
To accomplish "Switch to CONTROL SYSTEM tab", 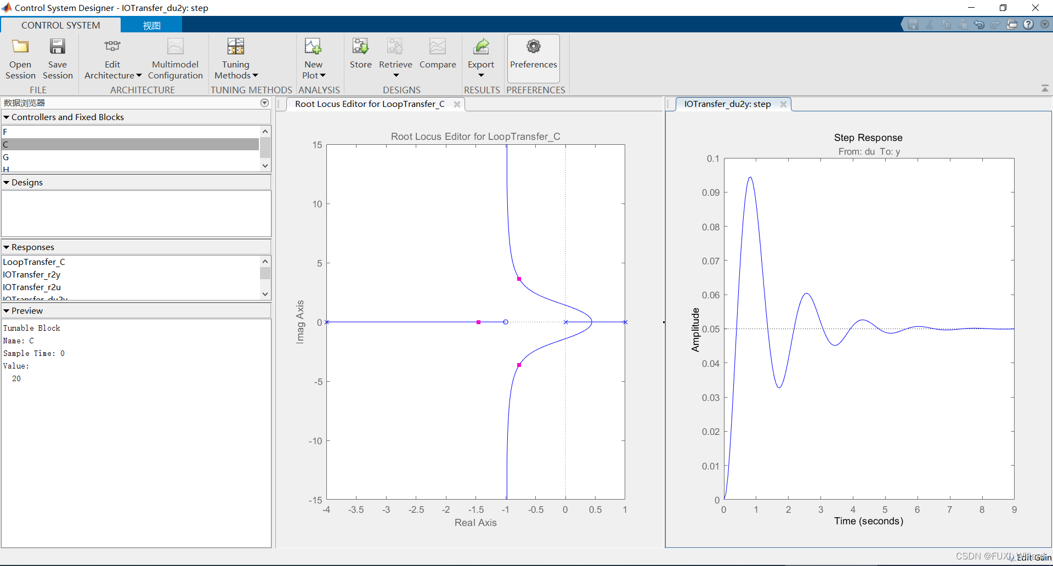I will [x=61, y=25].
